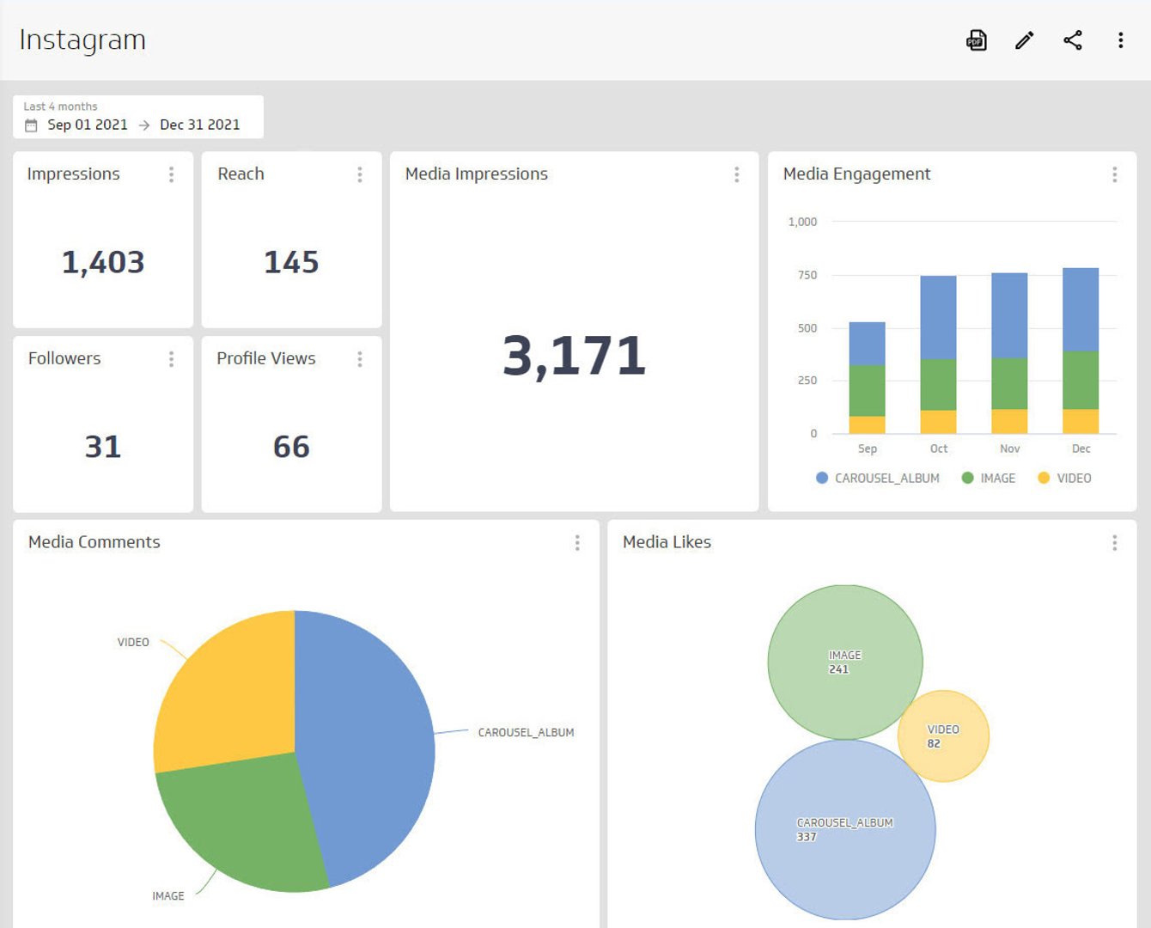Viewport: 1151px width, 928px height.
Task: Click the IMAGE pie chart label
Action: point(168,895)
